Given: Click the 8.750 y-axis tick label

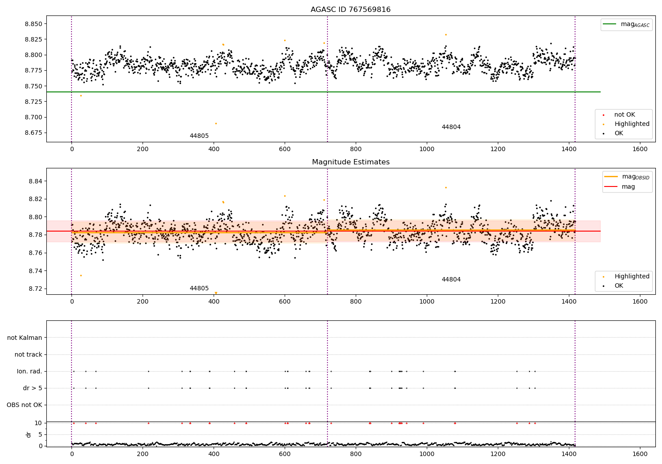Looking at the screenshot, I should point(34,86).
